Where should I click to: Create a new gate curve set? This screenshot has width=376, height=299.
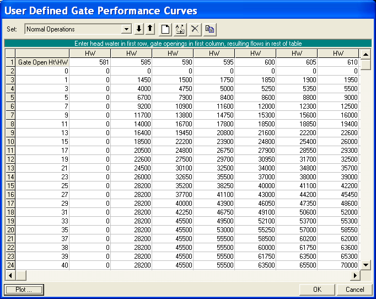pos(165,29)
